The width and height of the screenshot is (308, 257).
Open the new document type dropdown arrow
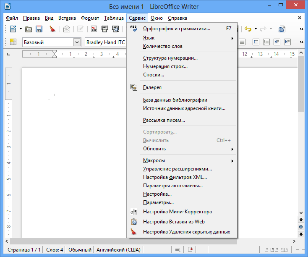[x=21, y=29]
